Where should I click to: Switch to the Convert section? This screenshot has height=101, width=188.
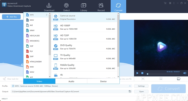[x=118, y=7]
